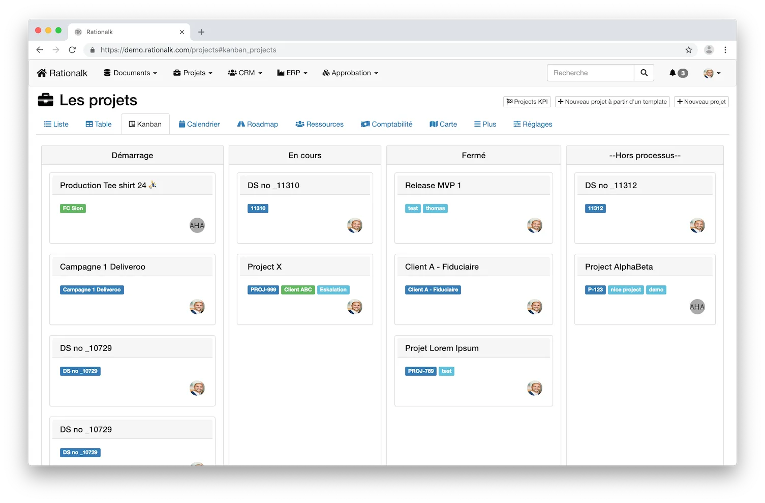Click the thomas tag on Release MVP 1
Image resolution: width=765 pixels, height=503 pixels.
coord(435,208)
